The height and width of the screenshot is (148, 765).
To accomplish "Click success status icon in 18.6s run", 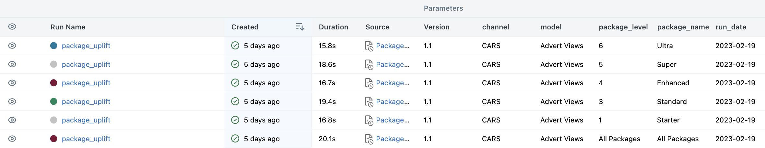I will [235, 64].
